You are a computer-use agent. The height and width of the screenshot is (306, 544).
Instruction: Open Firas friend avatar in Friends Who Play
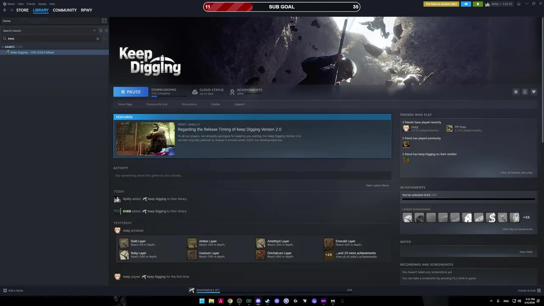(x=449, y=128)
